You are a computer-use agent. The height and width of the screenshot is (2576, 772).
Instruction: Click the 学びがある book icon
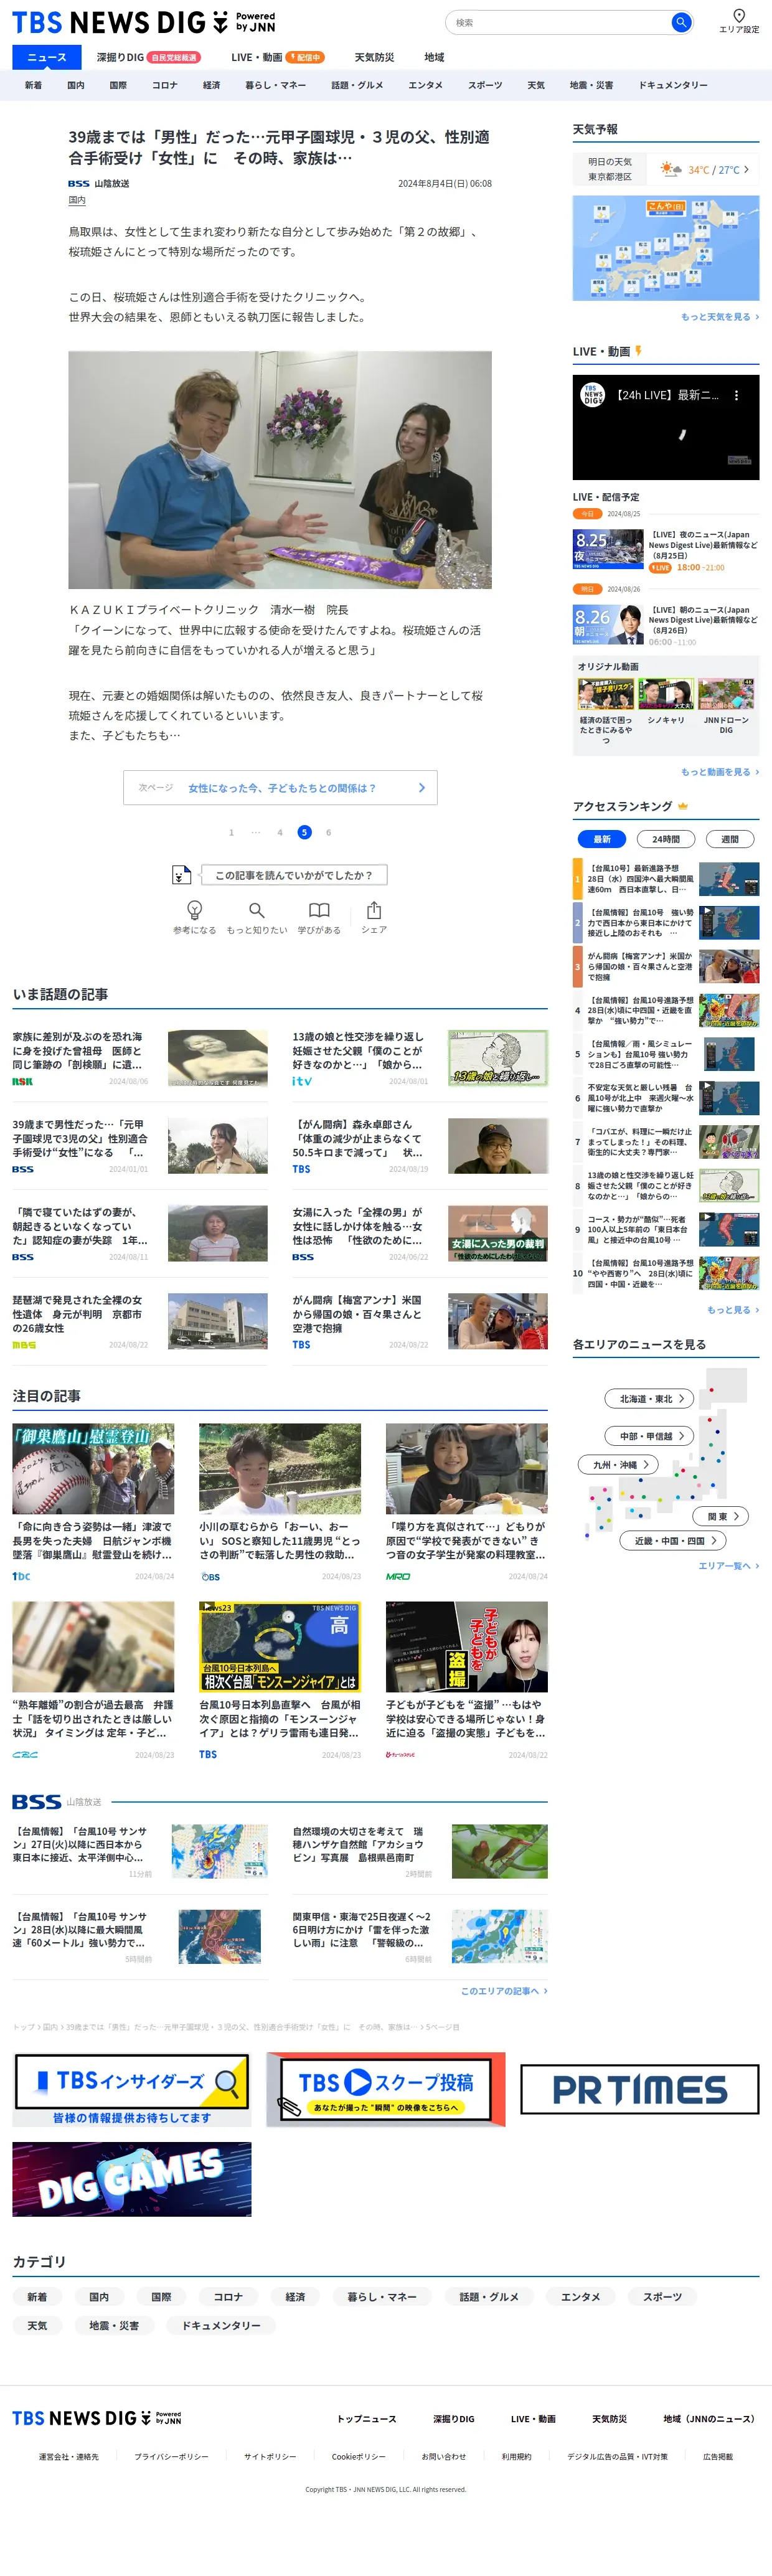pyautogui.click(x=319, y=910)
